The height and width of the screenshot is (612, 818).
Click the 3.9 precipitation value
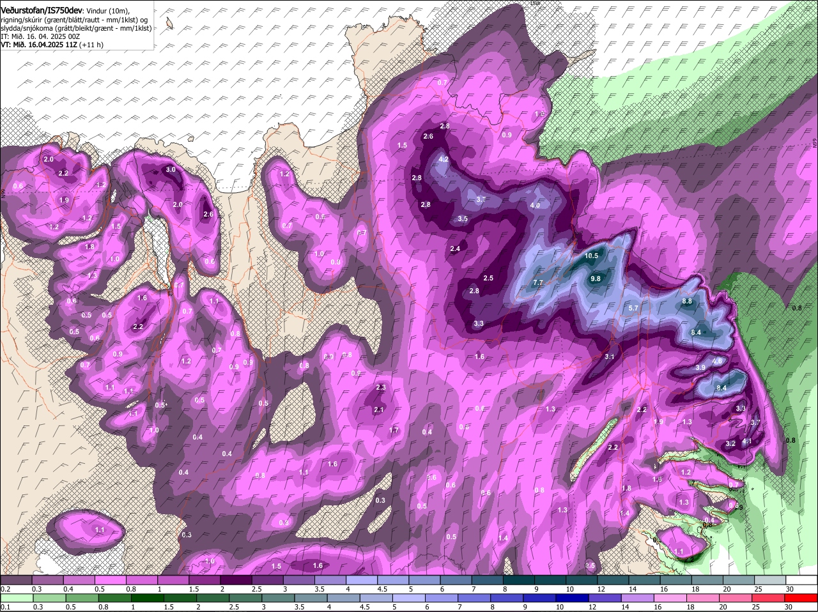[700, 367]
